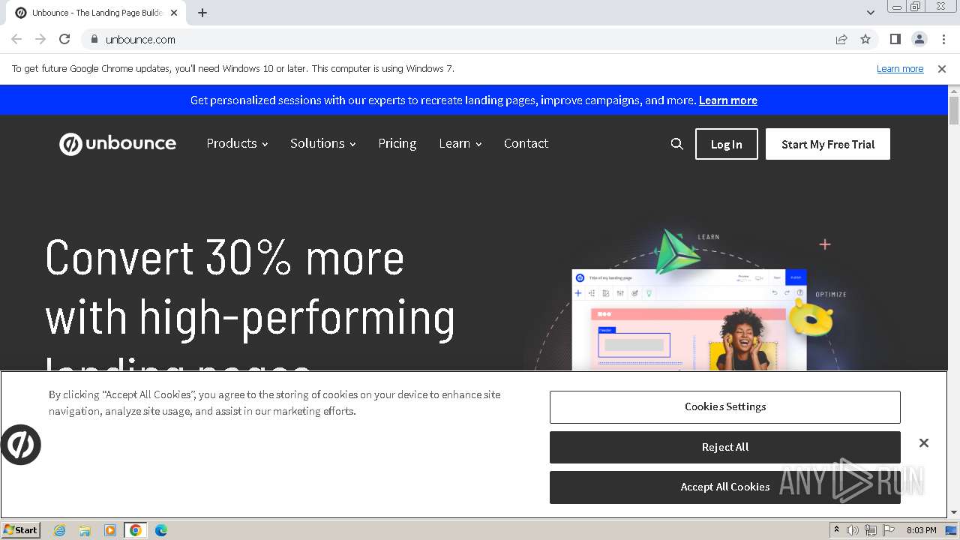Click the browser back arrow

16,40
